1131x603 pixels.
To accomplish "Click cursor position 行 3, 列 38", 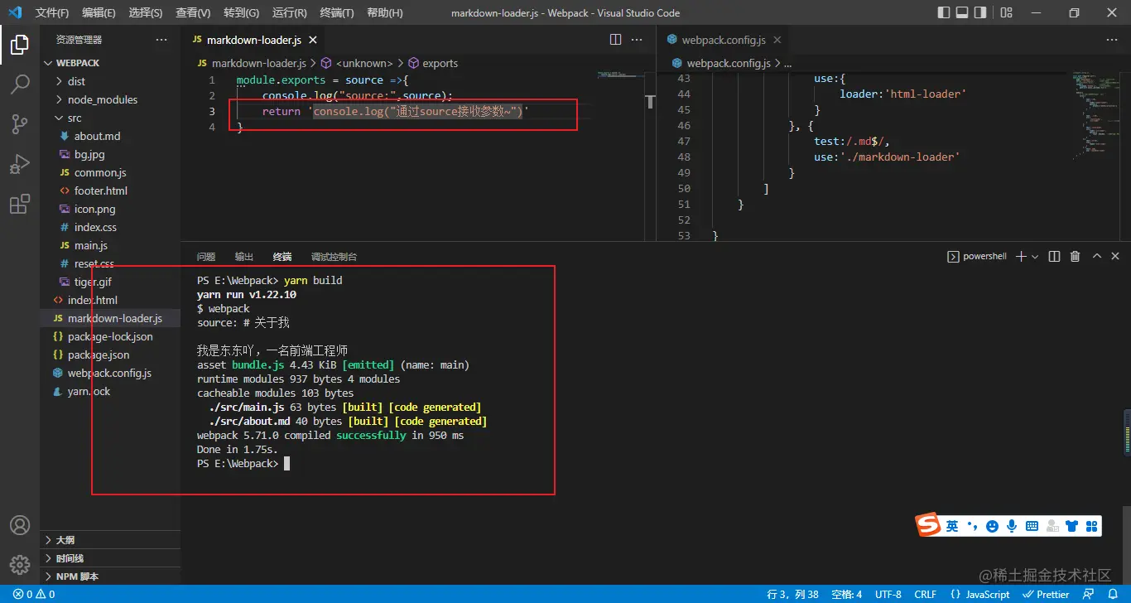I will click(x=793, y=594).
